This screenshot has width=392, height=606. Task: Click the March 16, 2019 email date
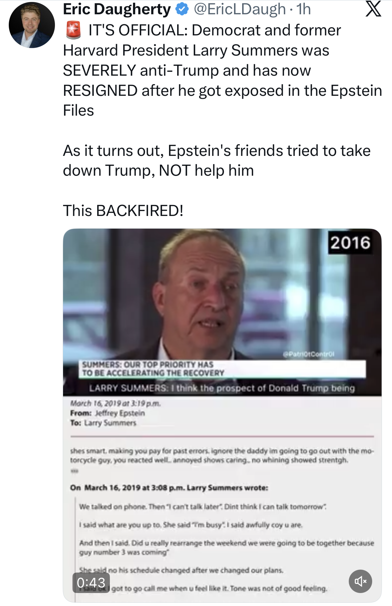(x=115, y=403)
